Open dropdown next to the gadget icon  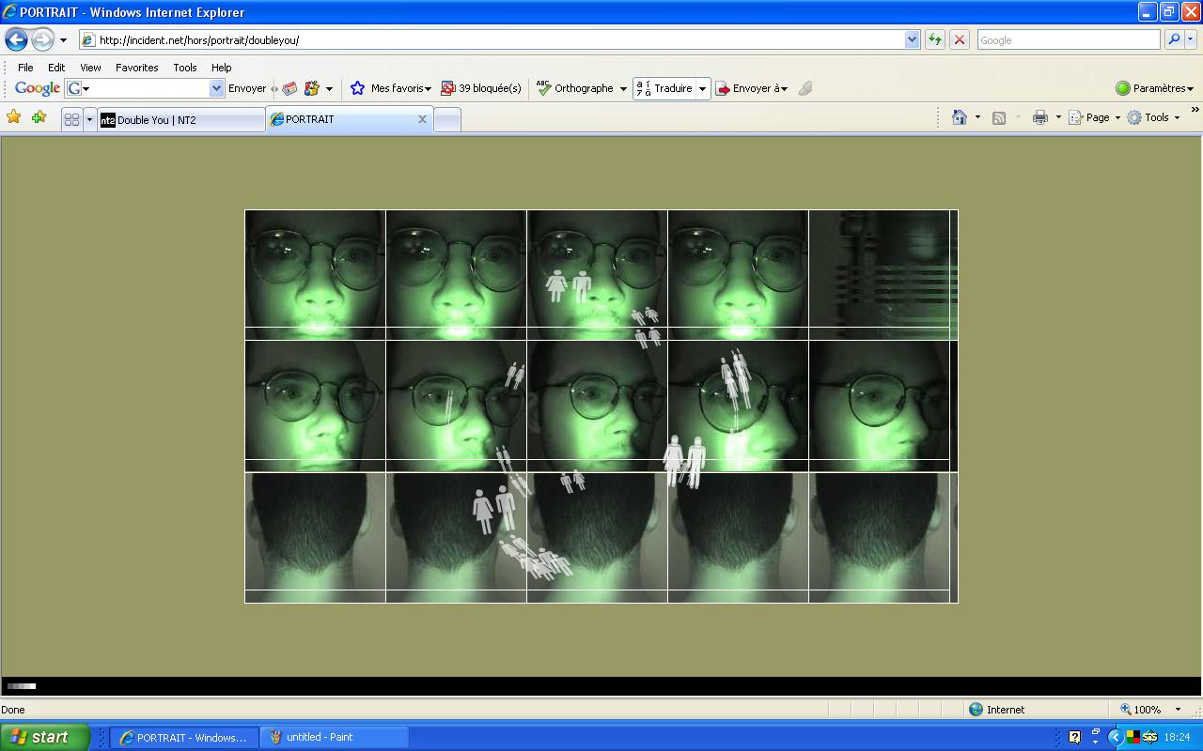click(x=329, y=89)
